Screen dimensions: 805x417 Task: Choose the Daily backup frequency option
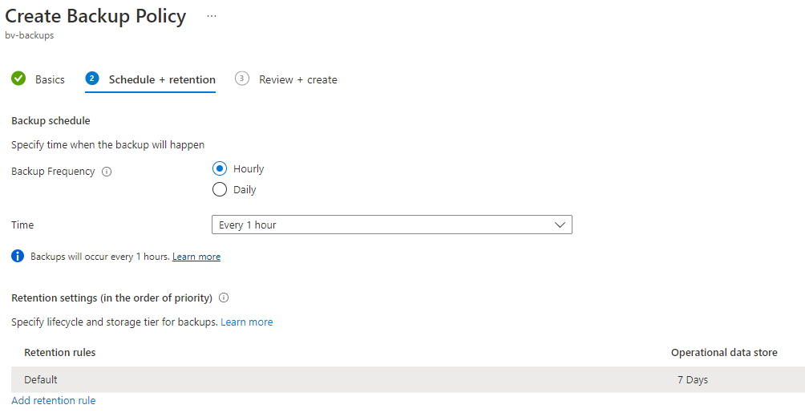[220, 190]
